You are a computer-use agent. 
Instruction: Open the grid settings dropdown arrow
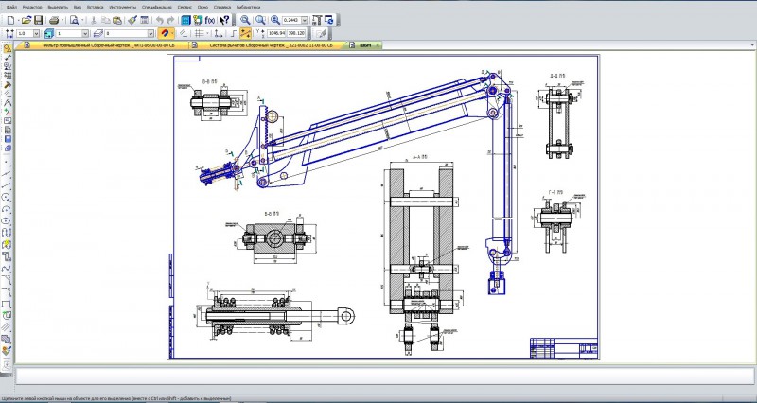[x=207, y=33]
